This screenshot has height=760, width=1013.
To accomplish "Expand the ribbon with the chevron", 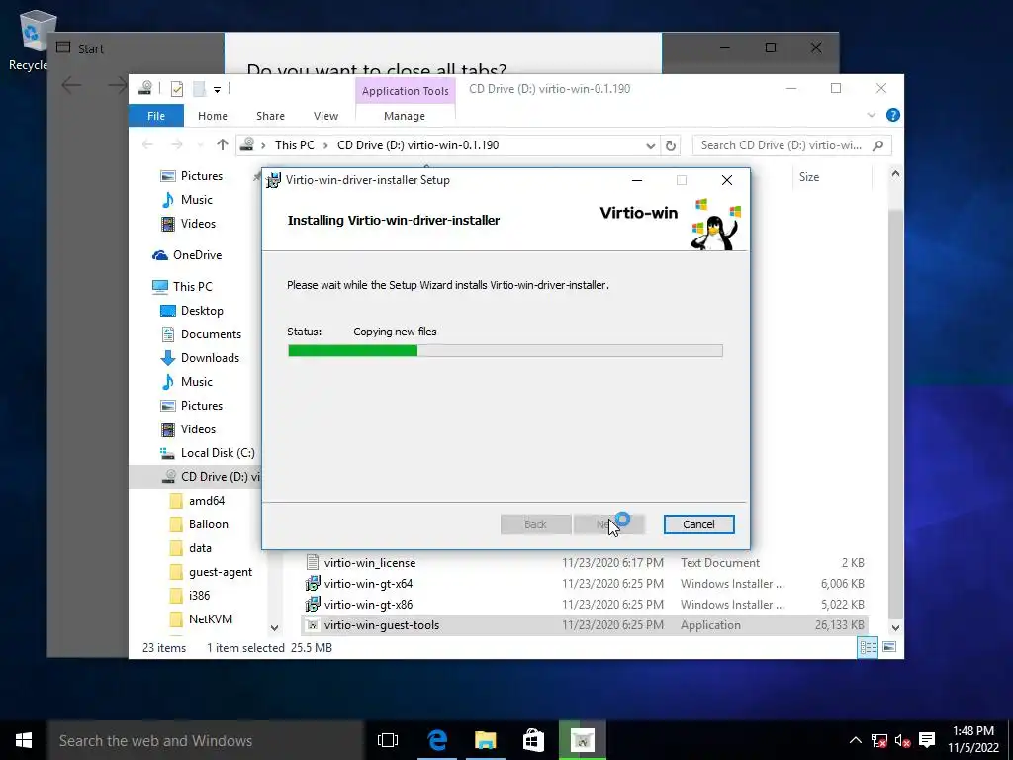I will [872, 115].
